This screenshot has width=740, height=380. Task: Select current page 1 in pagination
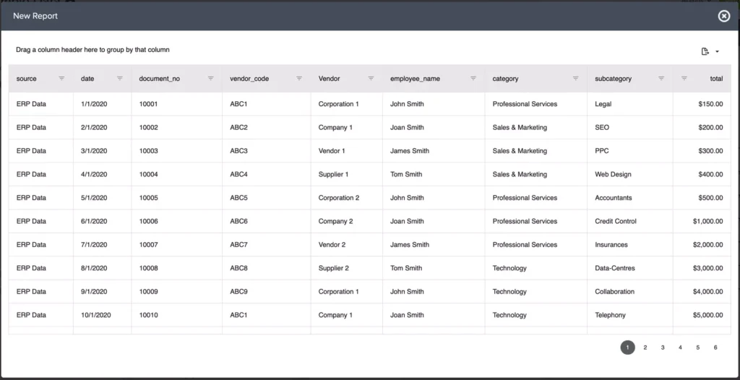coord(627,347)
